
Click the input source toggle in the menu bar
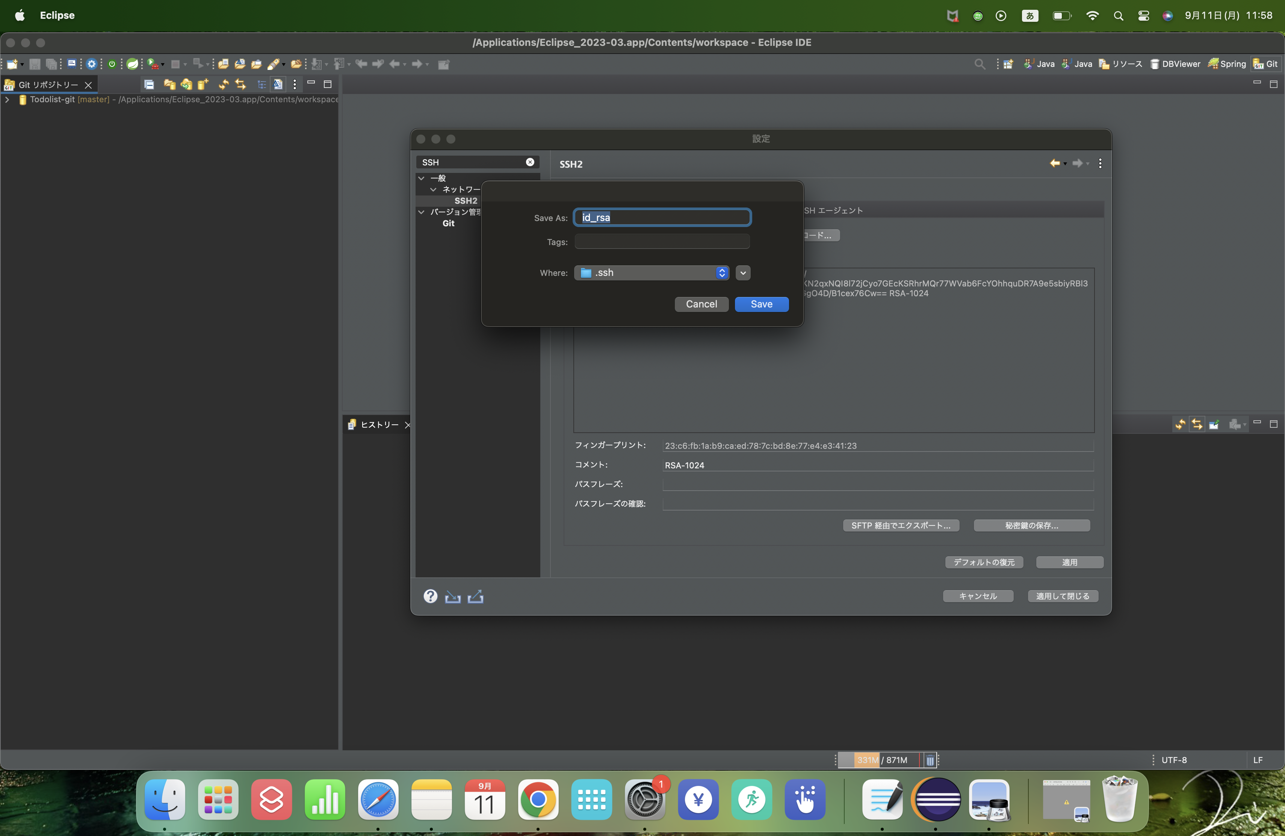click(1030, 16)
